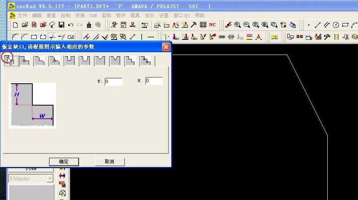The image size is (358, 200).
Task: Select the draw line tool icon
Action: [x=318, y=25]
